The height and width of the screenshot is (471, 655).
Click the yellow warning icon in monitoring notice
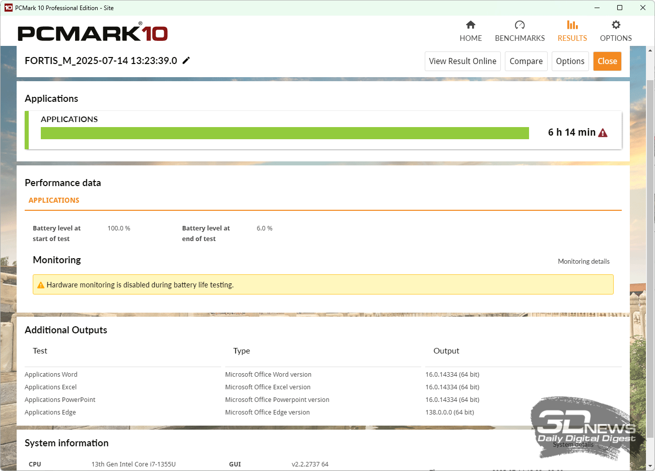point(41,285)
